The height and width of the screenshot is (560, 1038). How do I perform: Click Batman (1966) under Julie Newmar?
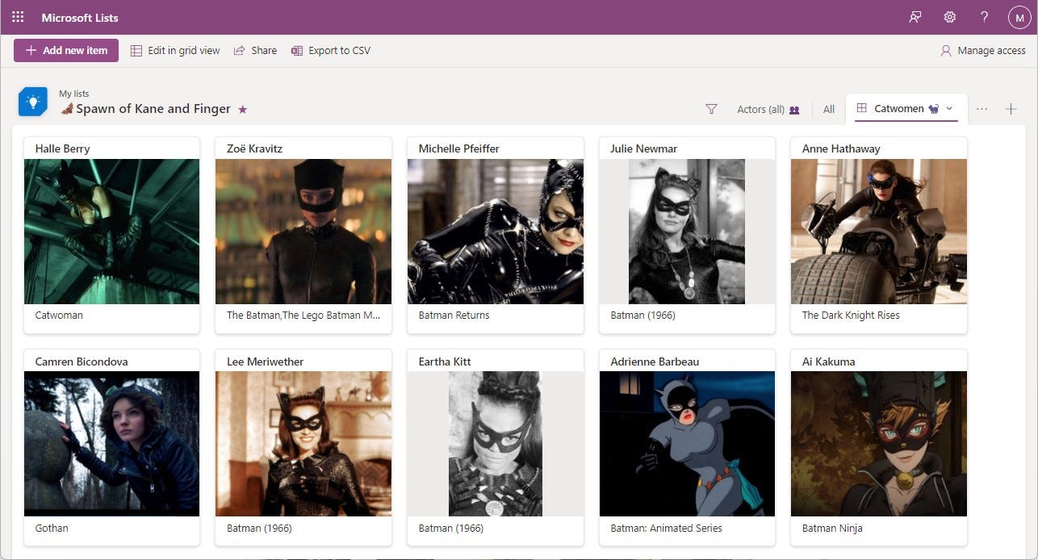point(642,316)
